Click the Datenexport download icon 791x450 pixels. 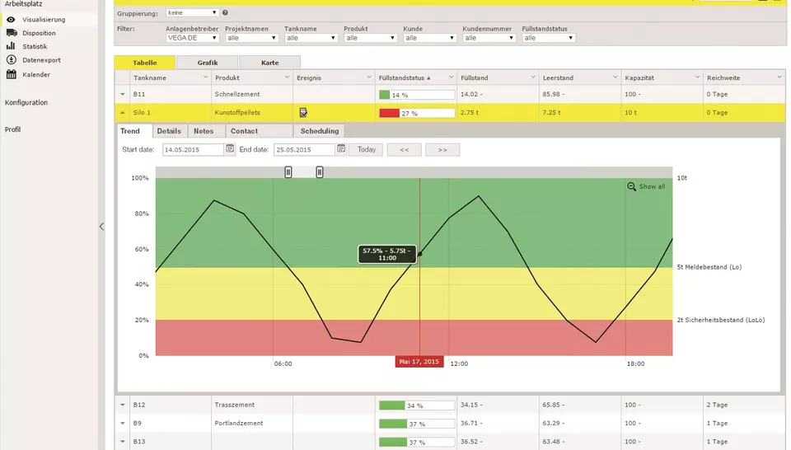tap(11, 60)
